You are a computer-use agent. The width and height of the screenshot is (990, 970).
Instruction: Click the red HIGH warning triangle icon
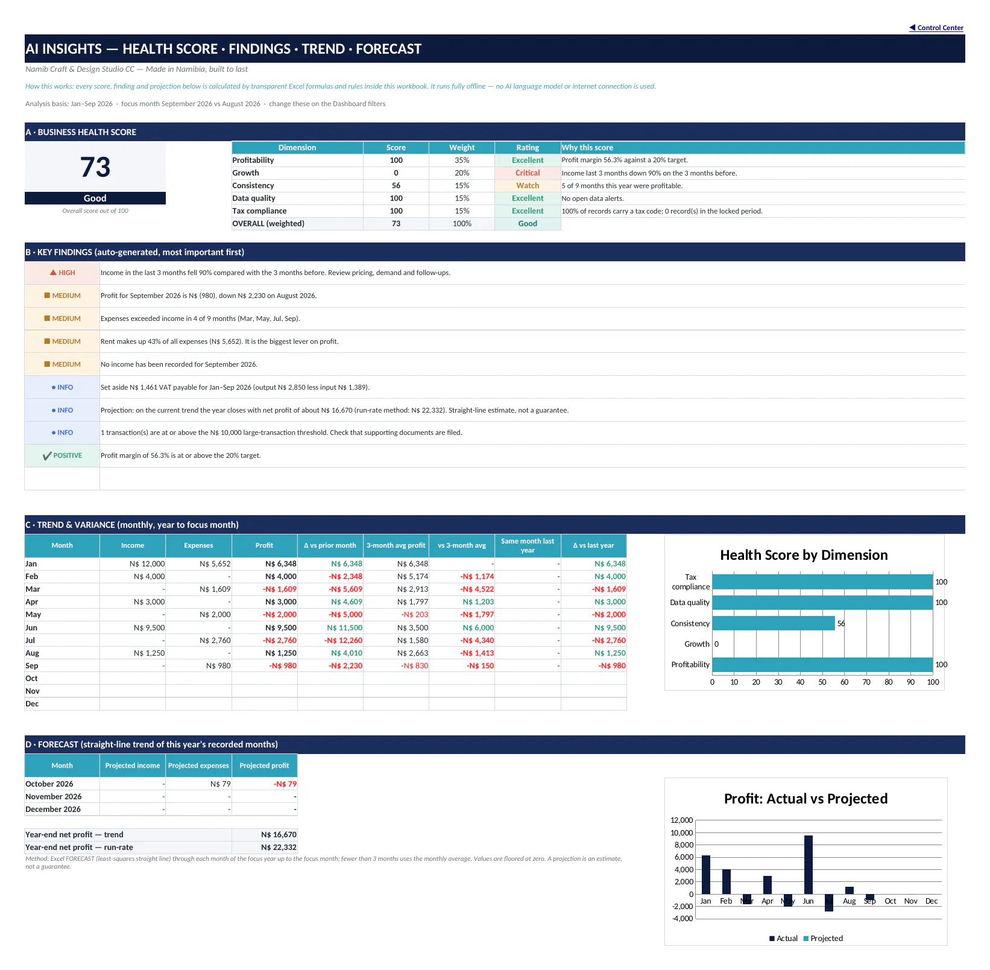[x=53, y=273]
